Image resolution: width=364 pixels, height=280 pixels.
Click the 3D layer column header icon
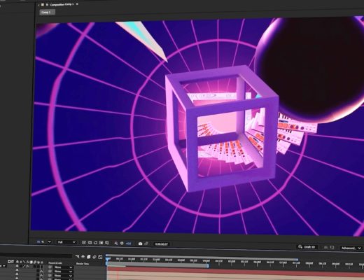pyautogui.click(x=42, y=262)
